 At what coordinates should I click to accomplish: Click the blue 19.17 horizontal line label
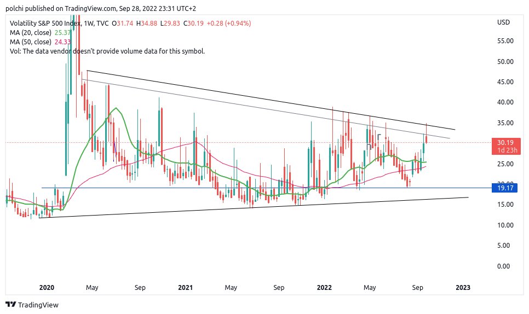pos(504,188)
